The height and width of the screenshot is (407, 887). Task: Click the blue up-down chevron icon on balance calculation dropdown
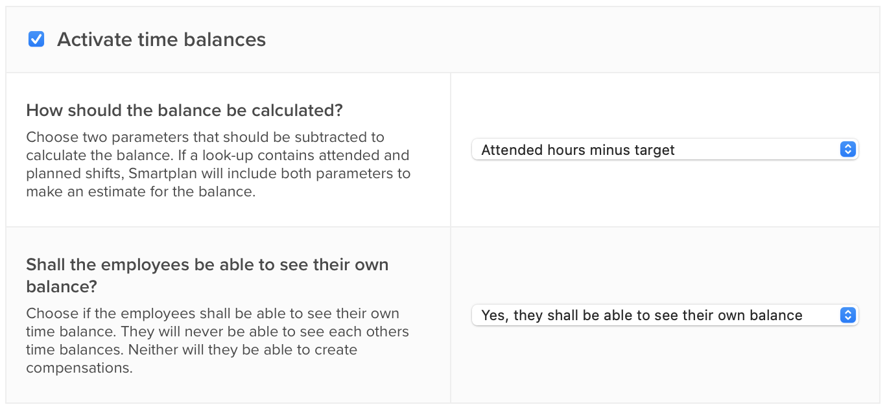[847, 149]
